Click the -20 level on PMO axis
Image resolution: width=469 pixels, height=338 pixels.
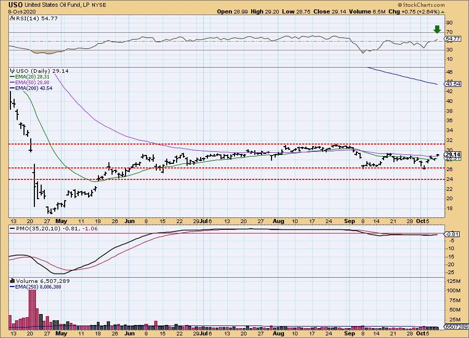point(450,264)
